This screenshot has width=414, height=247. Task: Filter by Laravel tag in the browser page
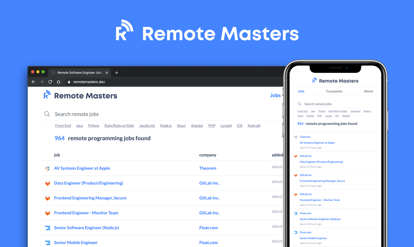pos(226,126)
